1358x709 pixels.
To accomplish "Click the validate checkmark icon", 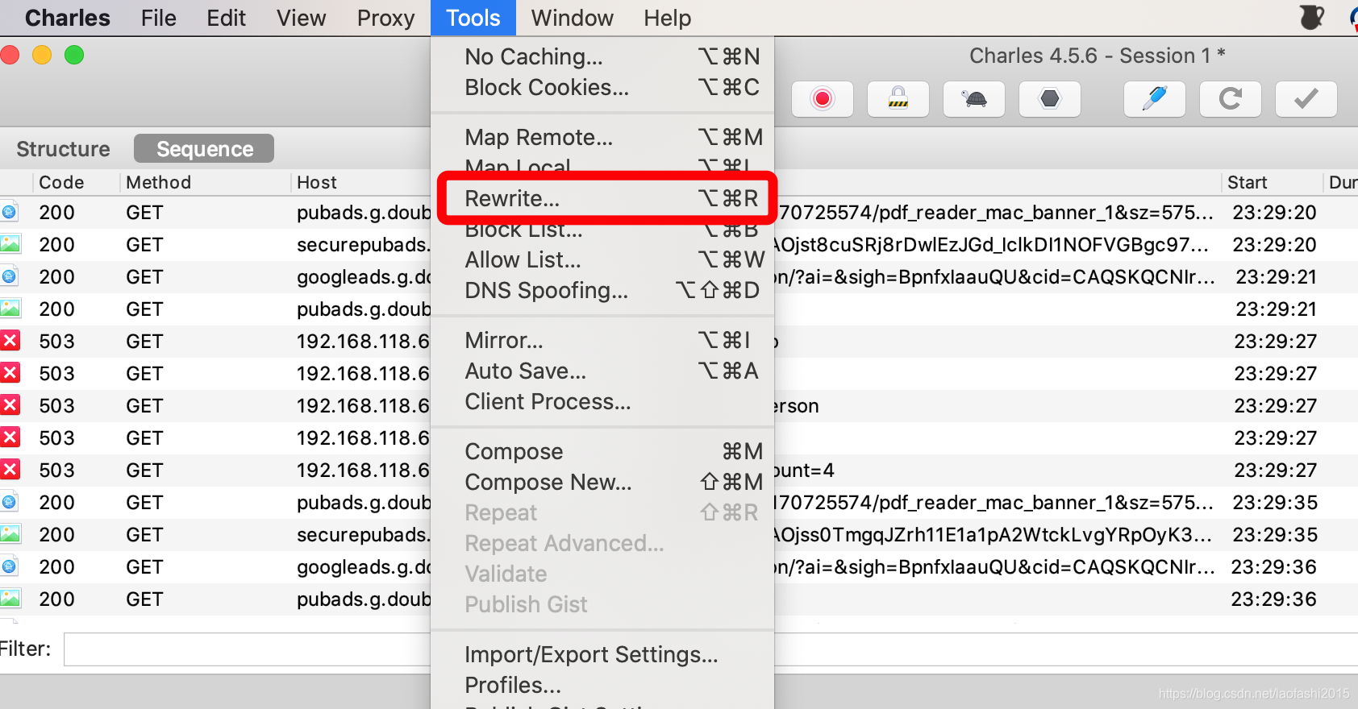I will coord(1306,99).
